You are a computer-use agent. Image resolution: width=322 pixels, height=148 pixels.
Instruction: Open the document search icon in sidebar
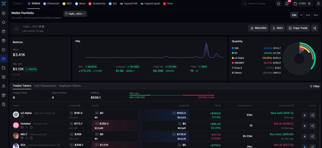pyautogui.click(x=3, y=104)
